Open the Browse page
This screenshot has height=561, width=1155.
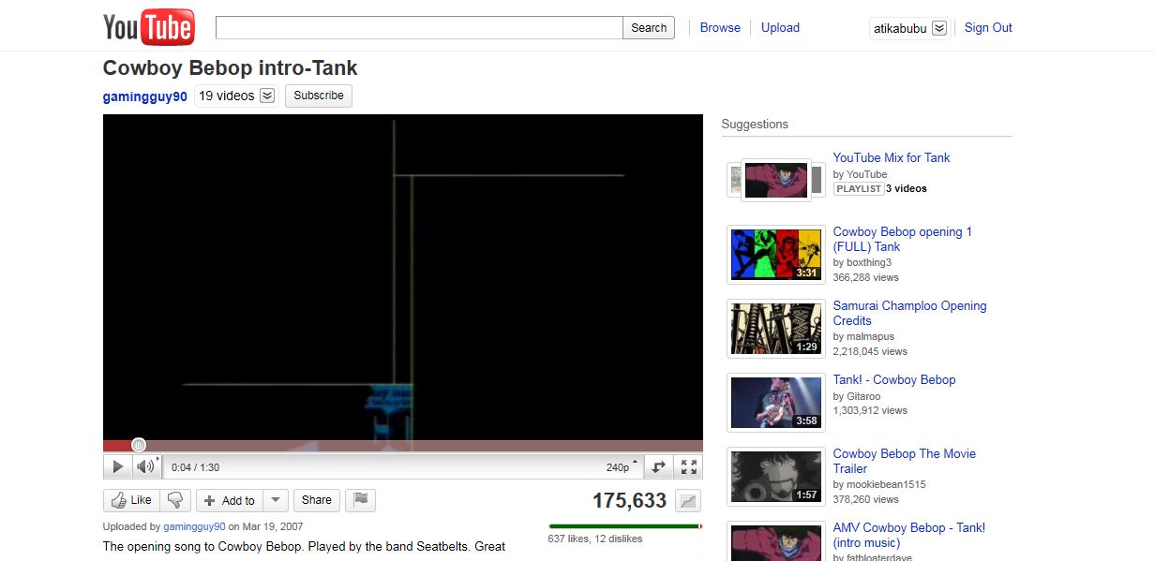(720, 28)
